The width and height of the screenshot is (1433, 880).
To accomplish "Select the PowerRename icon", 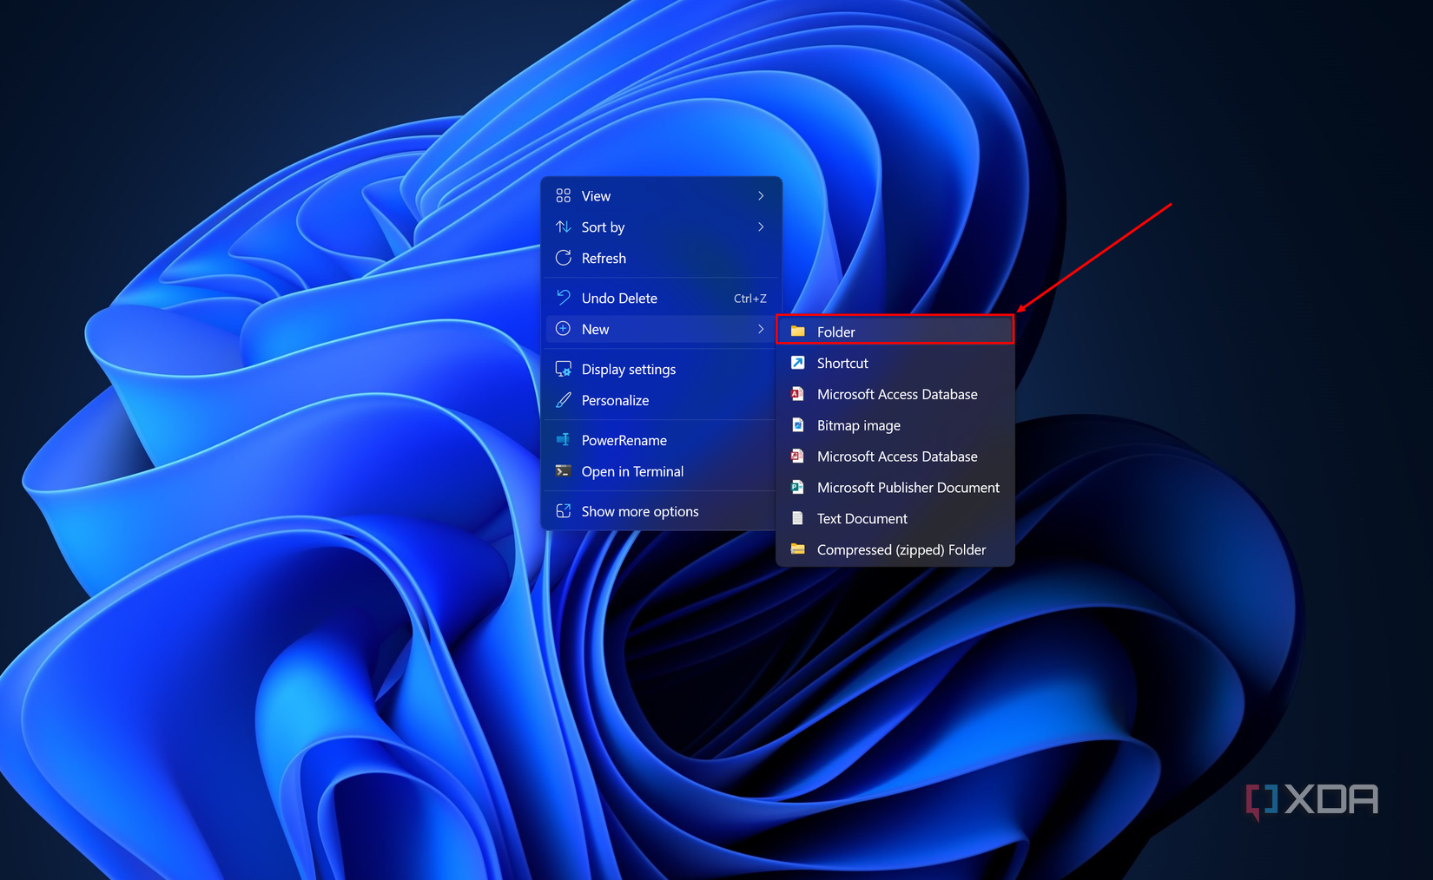I will (563, 440).
